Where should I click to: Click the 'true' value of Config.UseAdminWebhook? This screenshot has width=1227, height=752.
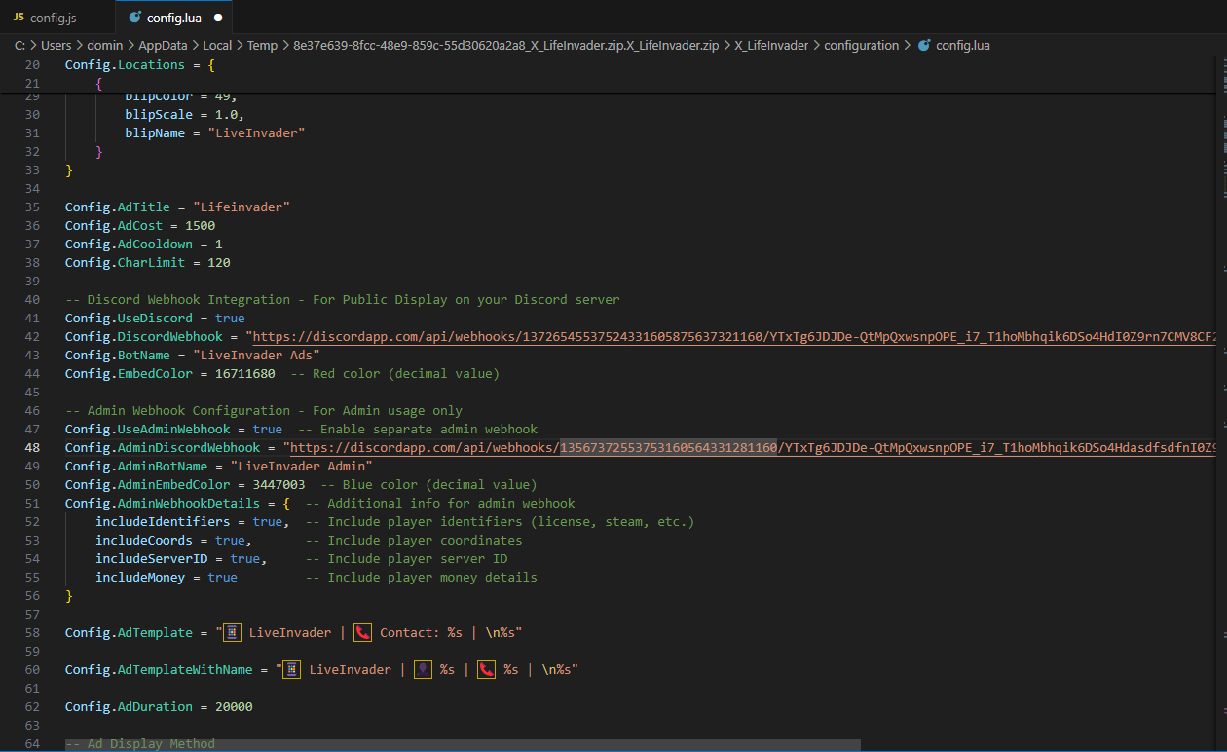[x=267, y=430]
